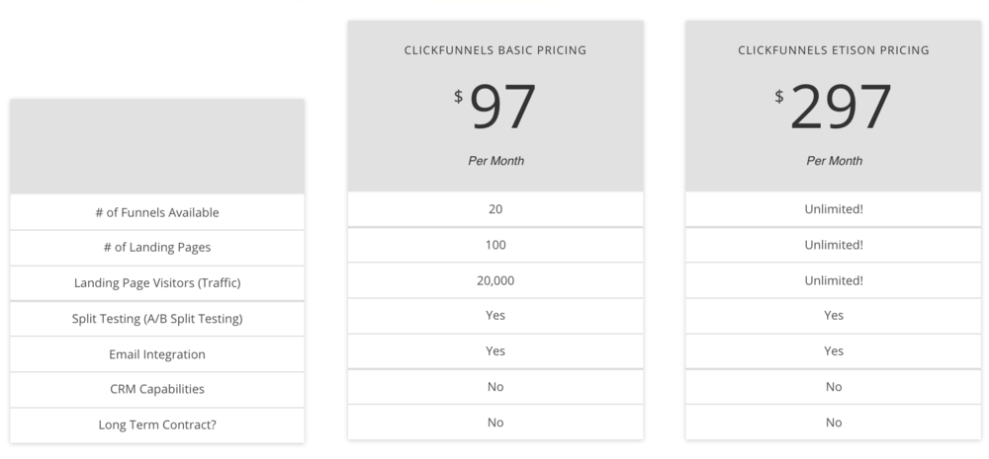Viewport: 989px width, 459px height.
Task: Click the first 'Unlimited!' cell in Etison plan
Action: tap(833, 209)
